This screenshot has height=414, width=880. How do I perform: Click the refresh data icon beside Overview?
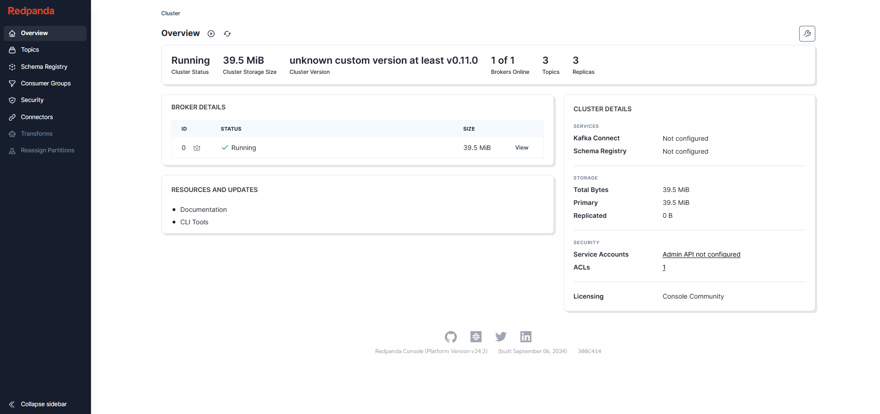coord(227,34)
